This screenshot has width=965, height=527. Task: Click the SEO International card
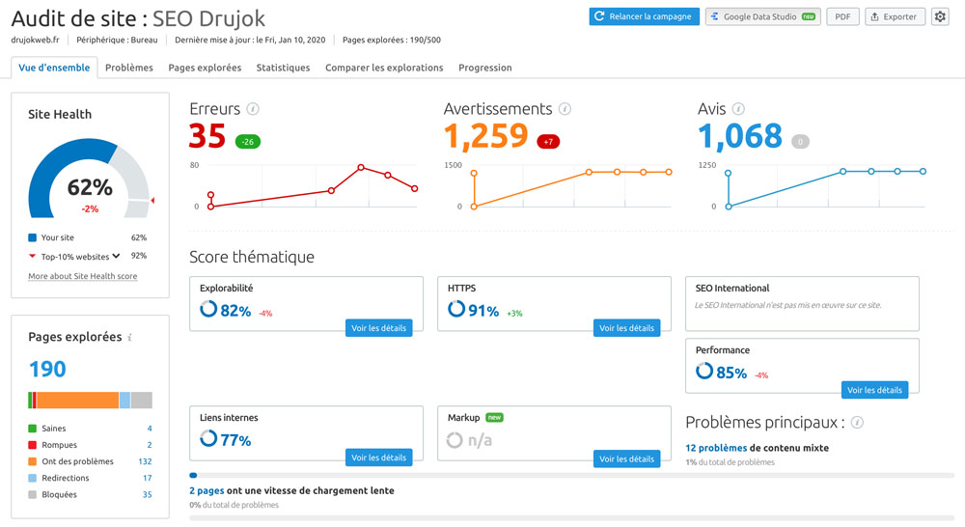(x=803, y=303)
